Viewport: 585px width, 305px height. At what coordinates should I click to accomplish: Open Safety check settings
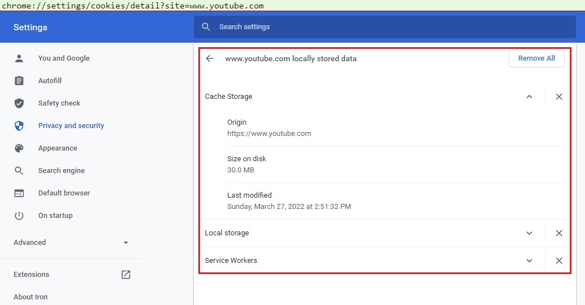(59, 103)
